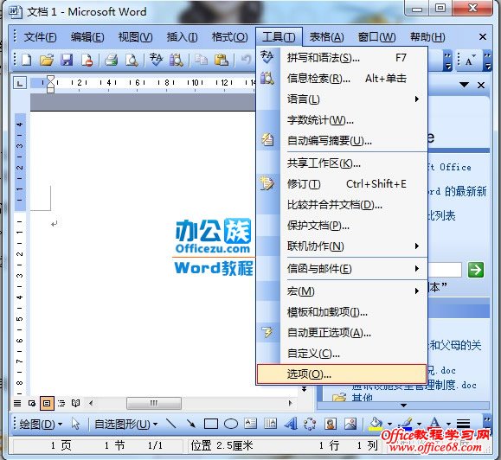Click the Open folder icon
This screenshot has height=460, width=501.
click(x=47, y=60)
